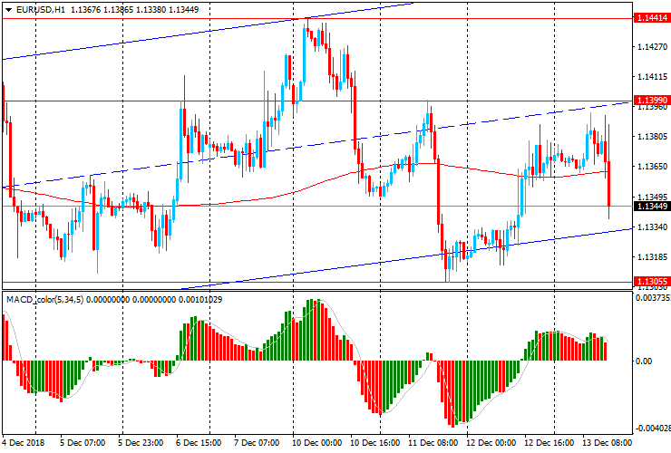671x453 pixels.
Task: Select the 6 Dec 15:00 time label
Action: [x=199, y=444]
